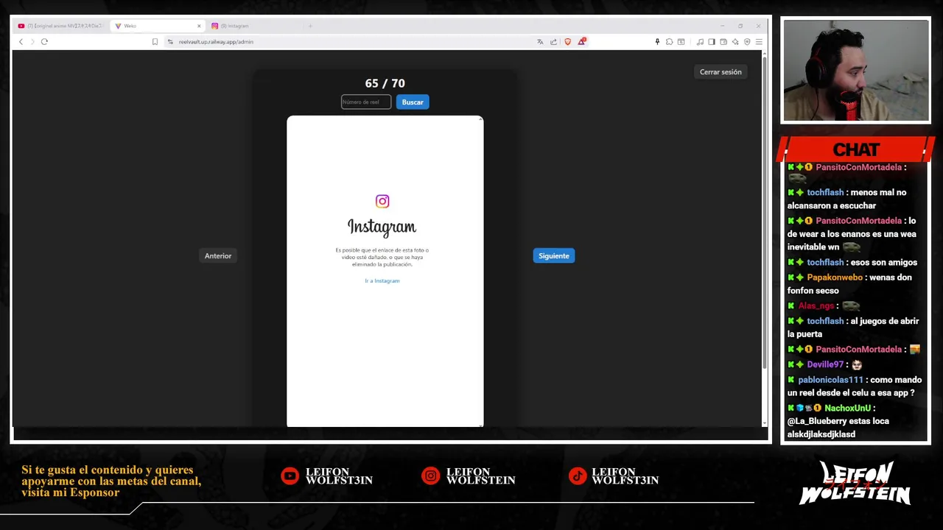943x530 pixels.
Task: Click the pinned extension pin icon
Action: point(657,42)
